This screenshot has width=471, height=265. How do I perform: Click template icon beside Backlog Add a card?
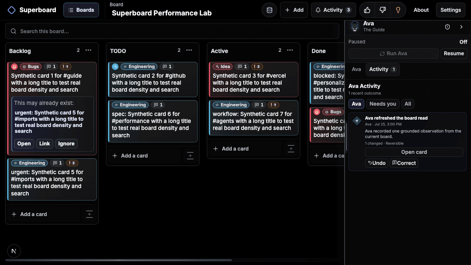(x=89, y=214)
